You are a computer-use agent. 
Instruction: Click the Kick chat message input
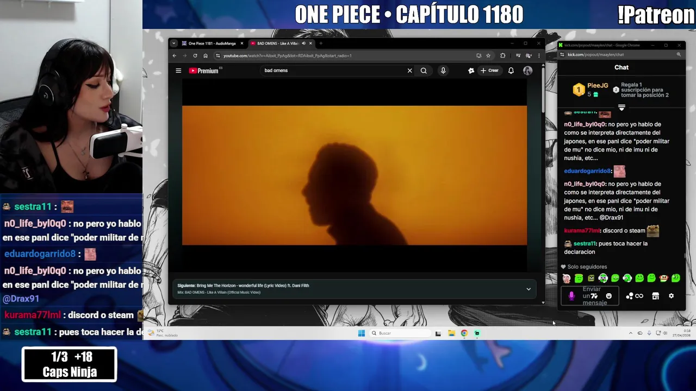point(591,296)
